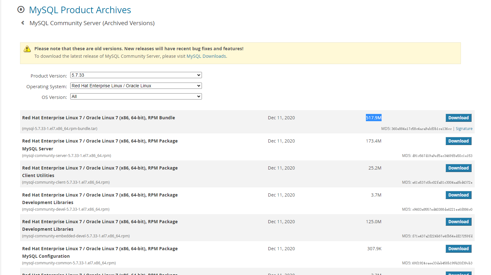Click the mysql-community-common-5.7.33 filename
The image size is (491, 275).
69,263
